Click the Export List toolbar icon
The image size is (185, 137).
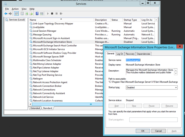[x=31, y=14]
